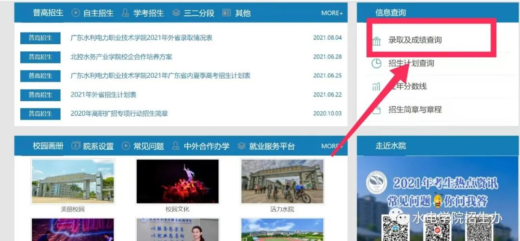This screenshot has width=520, height=241.
Task: Switch to the 普高招生 tab
Action: [x=48, y=13]
